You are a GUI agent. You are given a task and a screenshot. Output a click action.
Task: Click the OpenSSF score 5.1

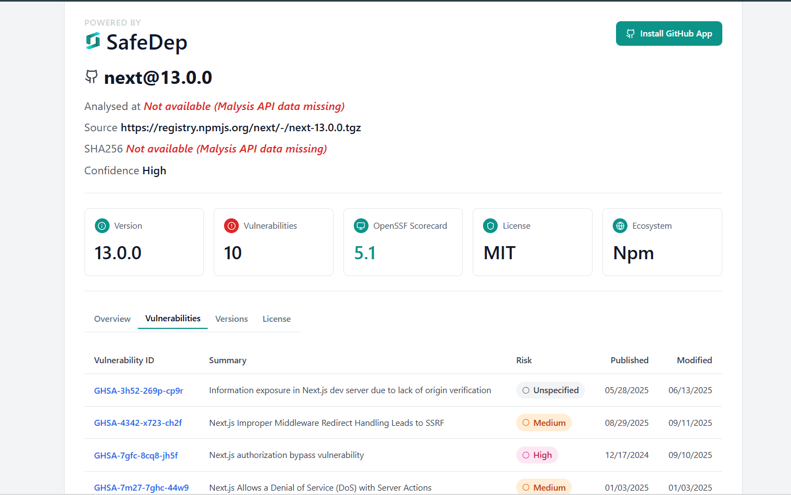click(x=365, y=253)
